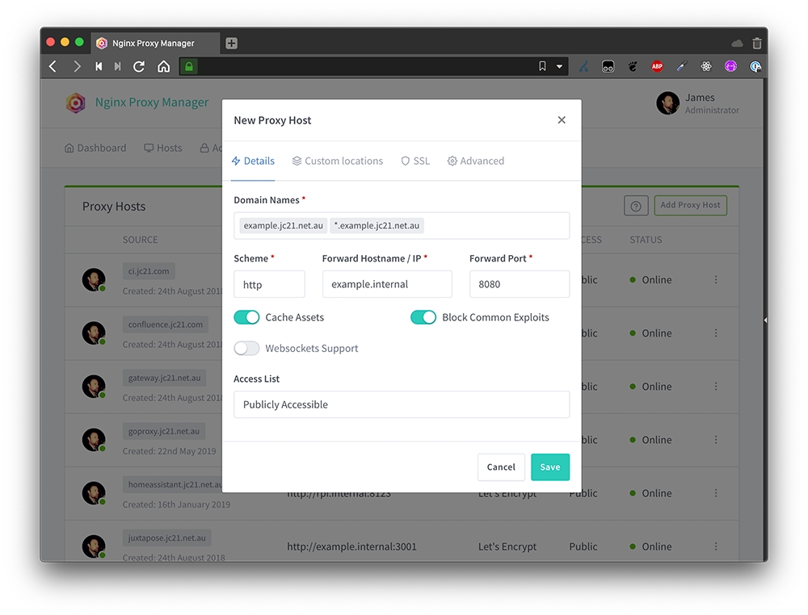Open the Custom locations tab

[338, 161]
